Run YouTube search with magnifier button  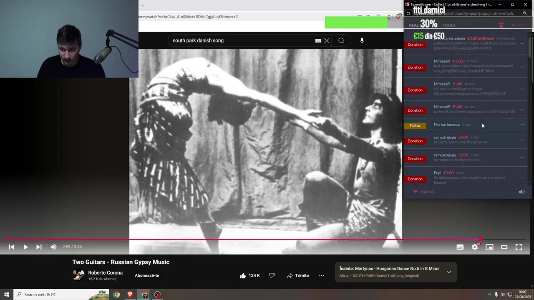click(341, 40)
